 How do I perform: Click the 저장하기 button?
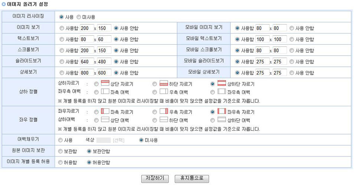(155, 178)
